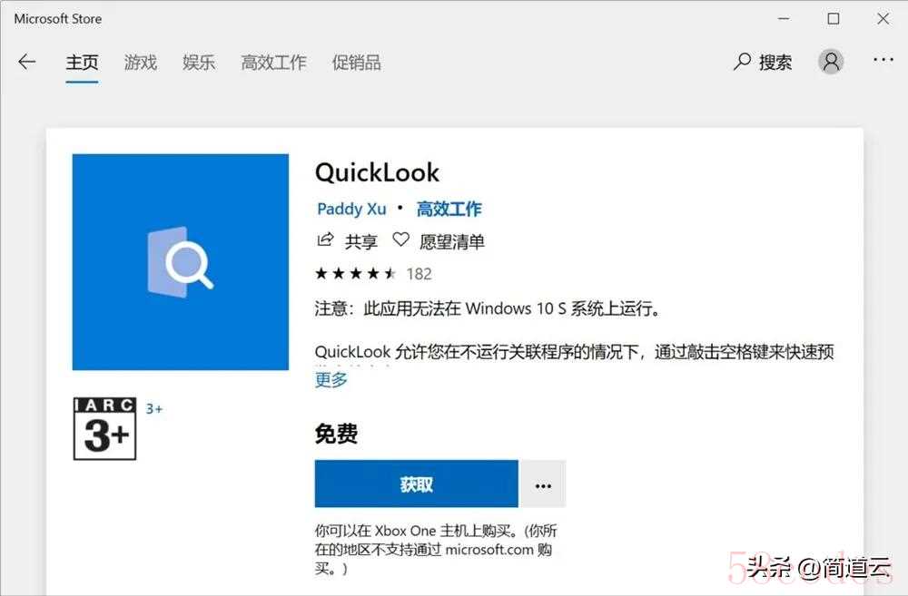Add to wishlist with the heart icon
Viewport: 908px width, 596px height.
(x=400, y=239)
